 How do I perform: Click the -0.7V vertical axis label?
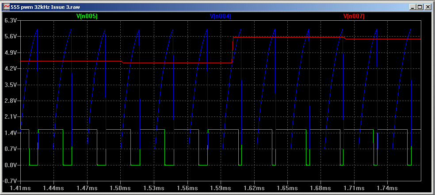pos(10,181)
